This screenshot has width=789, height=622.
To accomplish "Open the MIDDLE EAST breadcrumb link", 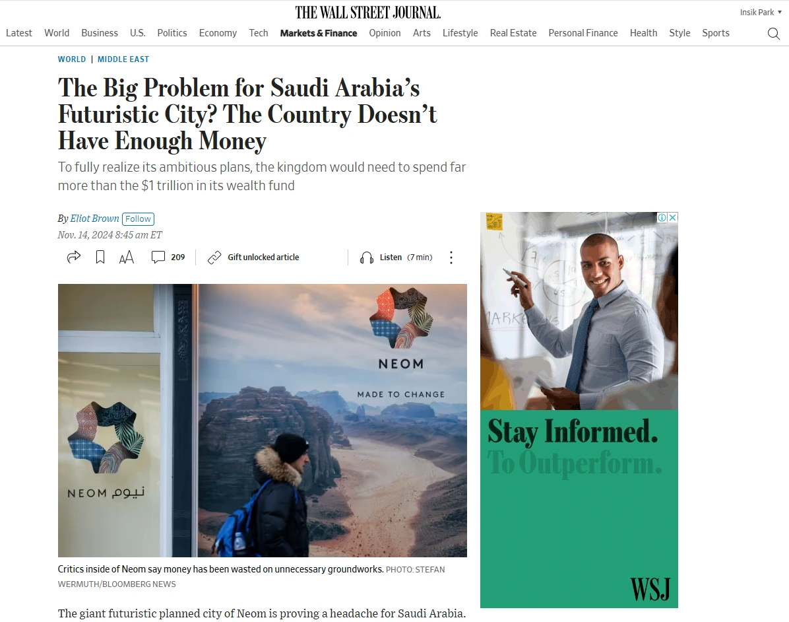I will [x=123, y=59].
